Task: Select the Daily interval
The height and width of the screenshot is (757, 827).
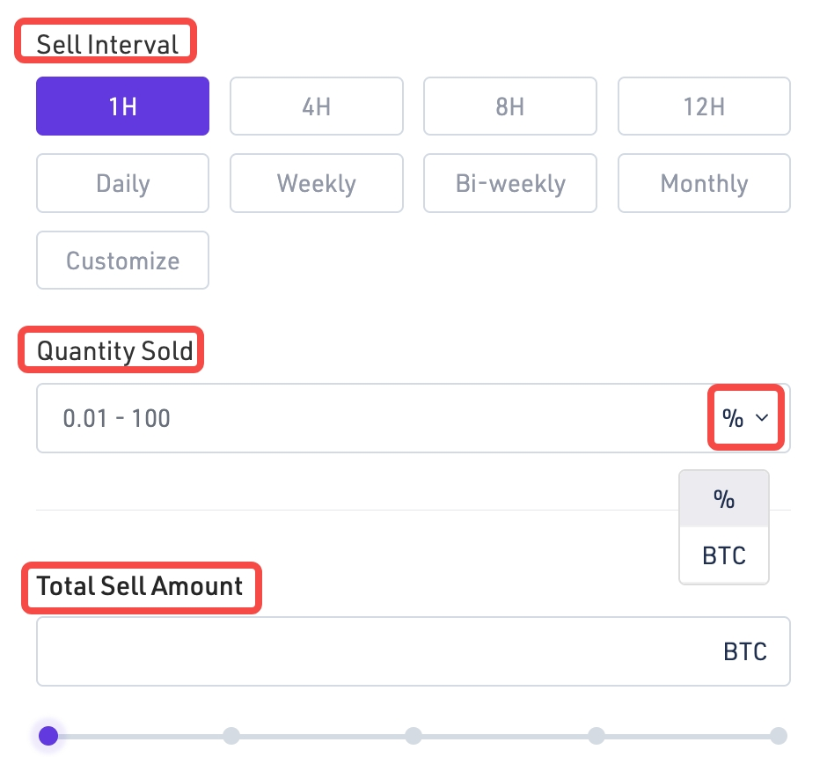Action: click(x=122, y=183)
